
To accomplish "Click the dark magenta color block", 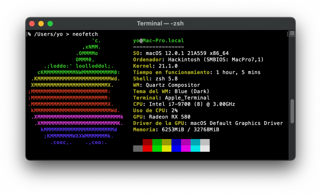I will [x=186, y=142].
